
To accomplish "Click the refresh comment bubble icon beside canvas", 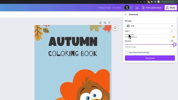I will (x=115, y=28).
